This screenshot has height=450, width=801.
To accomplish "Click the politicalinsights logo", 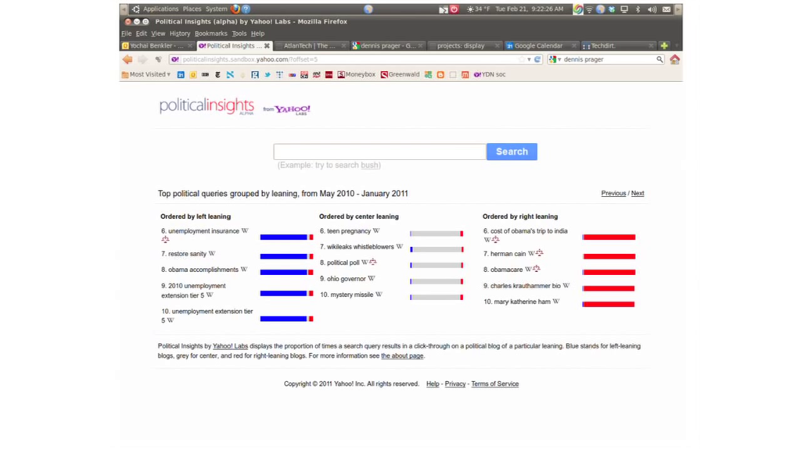I will click(x=207, y=106).
